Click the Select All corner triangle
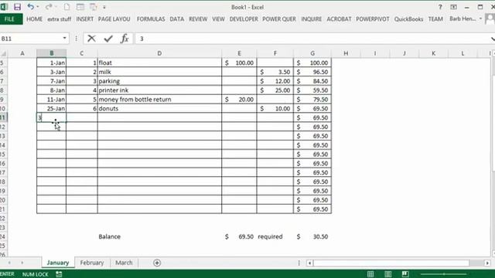Viewport: 495px width, 278px height. pyautogui.click(x=4, y=53)
